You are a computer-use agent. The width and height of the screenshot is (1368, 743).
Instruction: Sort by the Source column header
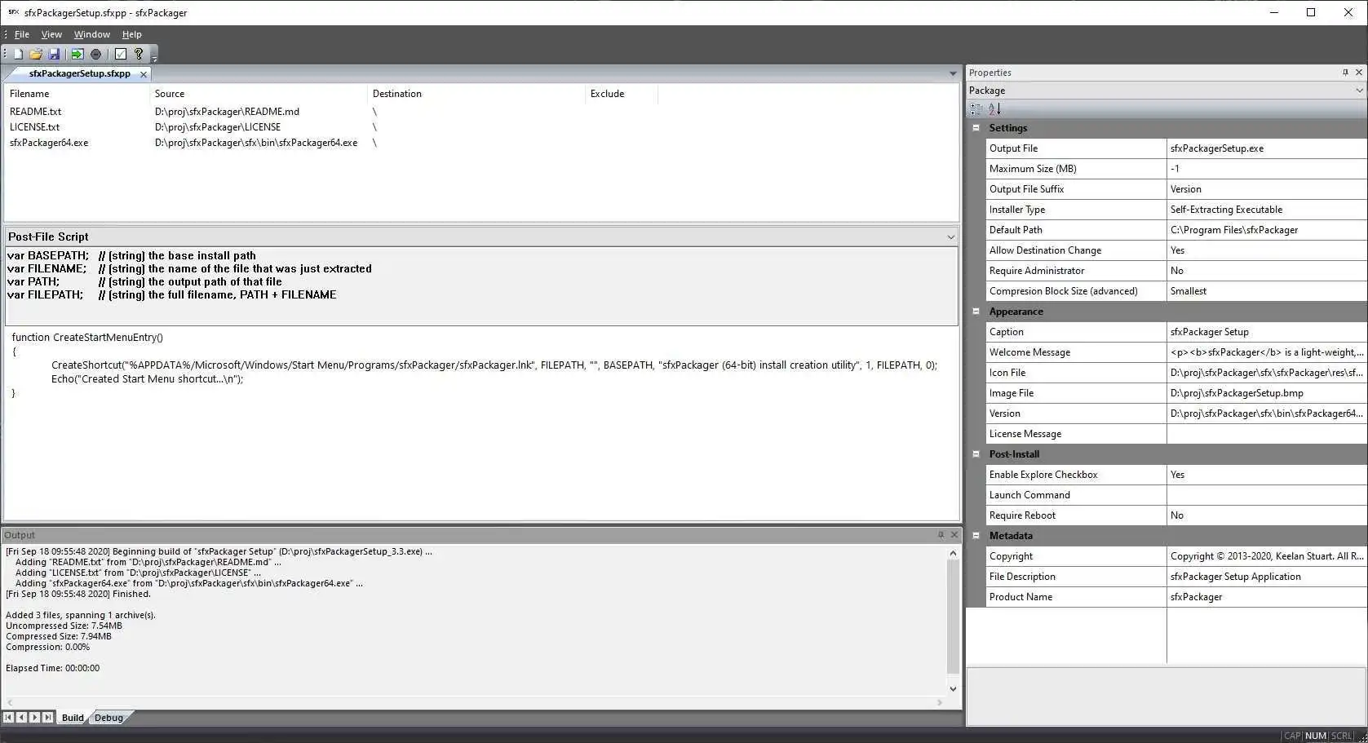tap(259, 94)
